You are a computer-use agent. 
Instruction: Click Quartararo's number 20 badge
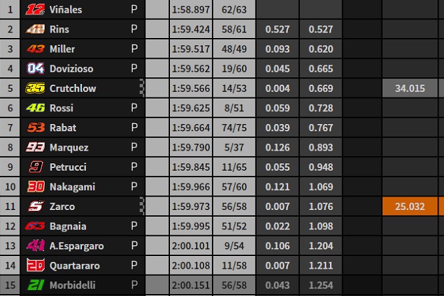(x=35, y=265)
